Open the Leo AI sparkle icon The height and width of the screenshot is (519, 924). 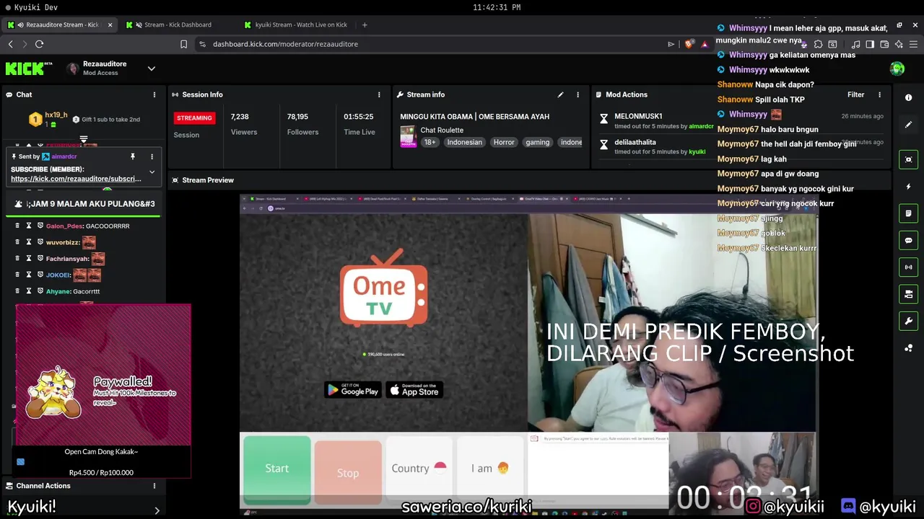coord(899,44)
